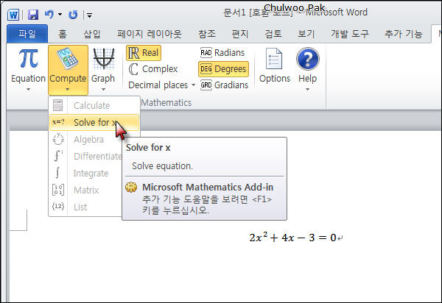This screenshot has height=303, width=442.
Task: Open the 편지 tab
Action: click(240, 34)
